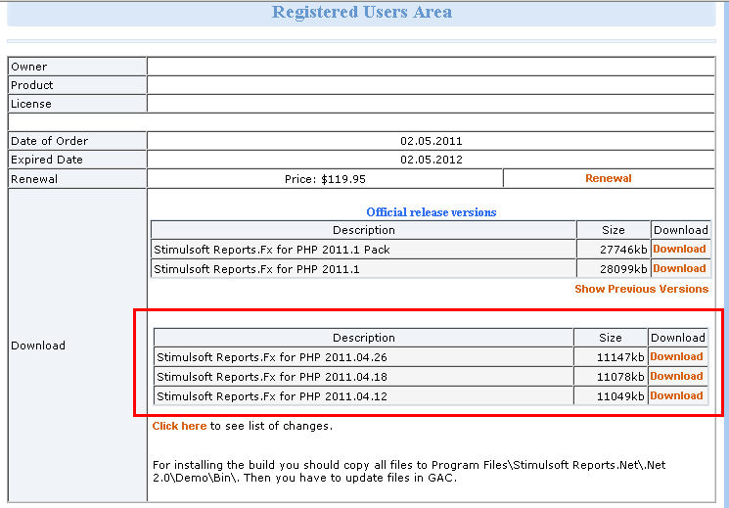The width and height of the screenshot is (729, 508).
Task: Click the License row label
Action: click(31, 104)
